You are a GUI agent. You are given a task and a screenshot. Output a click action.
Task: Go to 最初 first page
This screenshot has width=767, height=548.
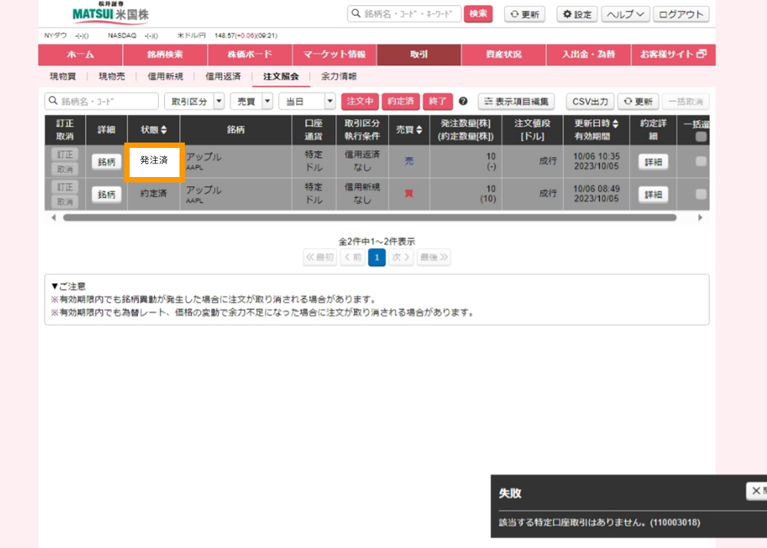320,257
